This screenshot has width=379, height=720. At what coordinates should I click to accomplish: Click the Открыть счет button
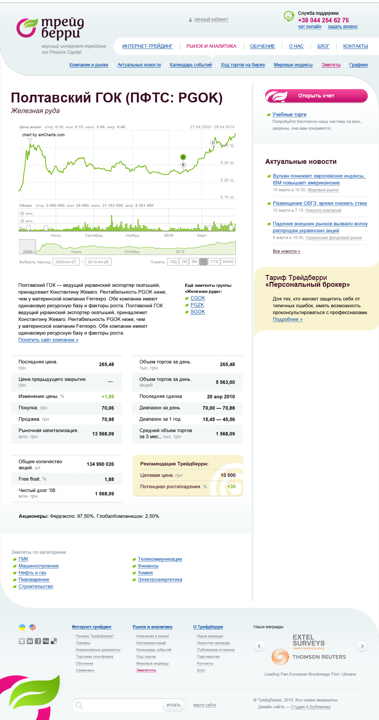316,96
